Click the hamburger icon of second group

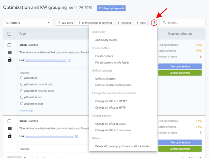(9, 128)
